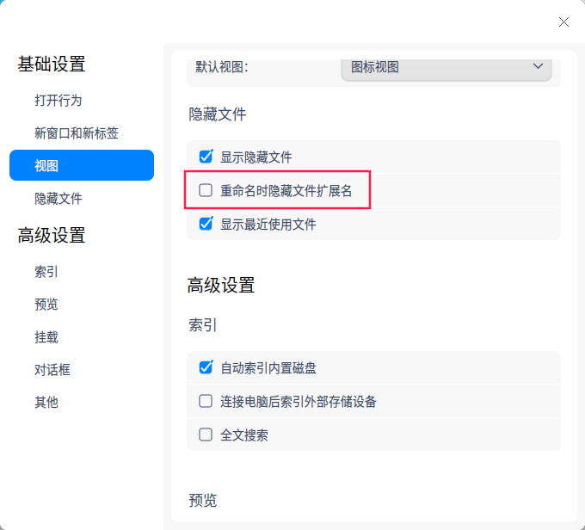Click the 基础设置 sidebar heading
The image size is (585, 530).
coord(52,64)
